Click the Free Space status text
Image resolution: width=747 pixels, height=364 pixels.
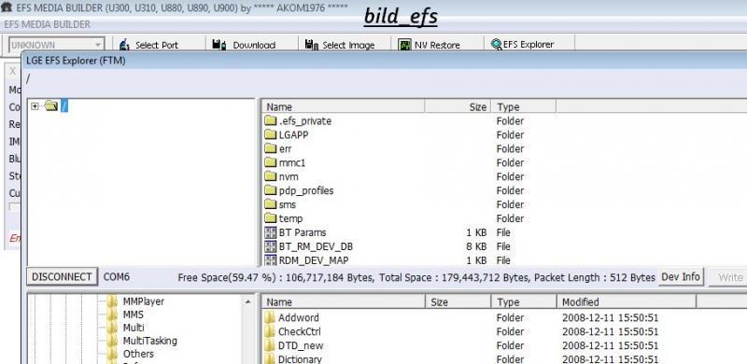pyautogui.click(x=275, y=277)
